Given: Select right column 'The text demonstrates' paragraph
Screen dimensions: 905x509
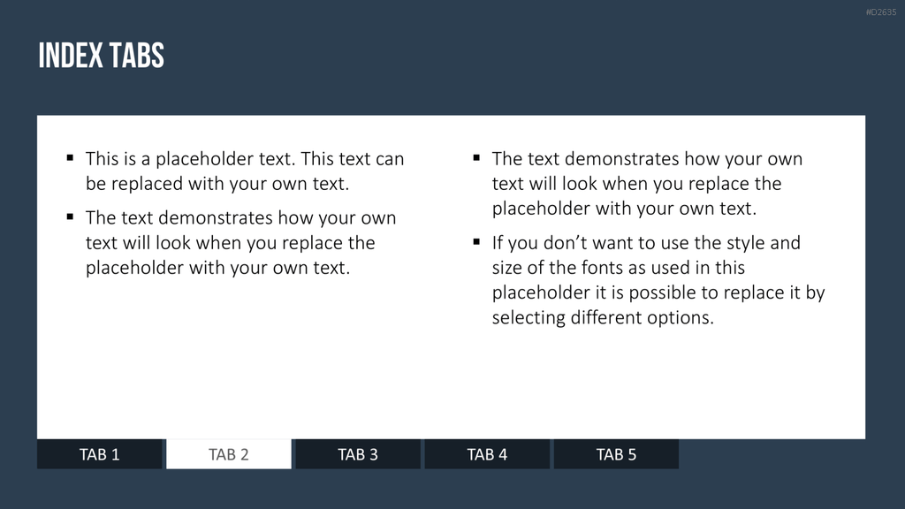Looking at the screenshot, I should [647, 184].
